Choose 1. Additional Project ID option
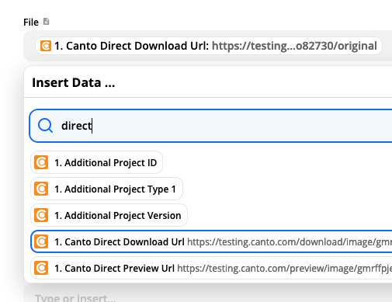The width and height of the screenshot is (392, 302). pyautogui.click(x=96, y=162)
